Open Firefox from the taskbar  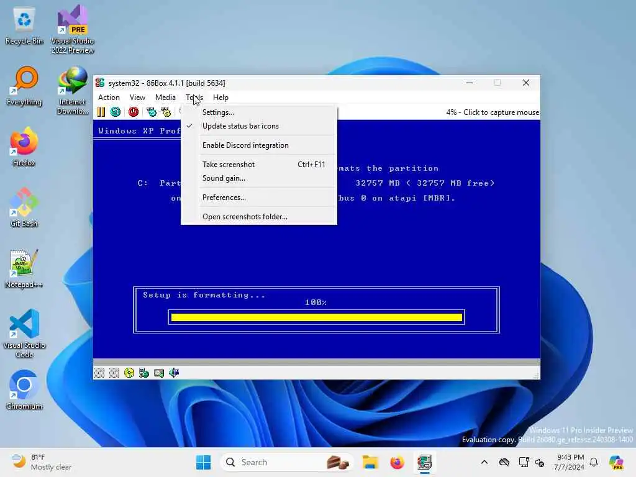[397, 462]
